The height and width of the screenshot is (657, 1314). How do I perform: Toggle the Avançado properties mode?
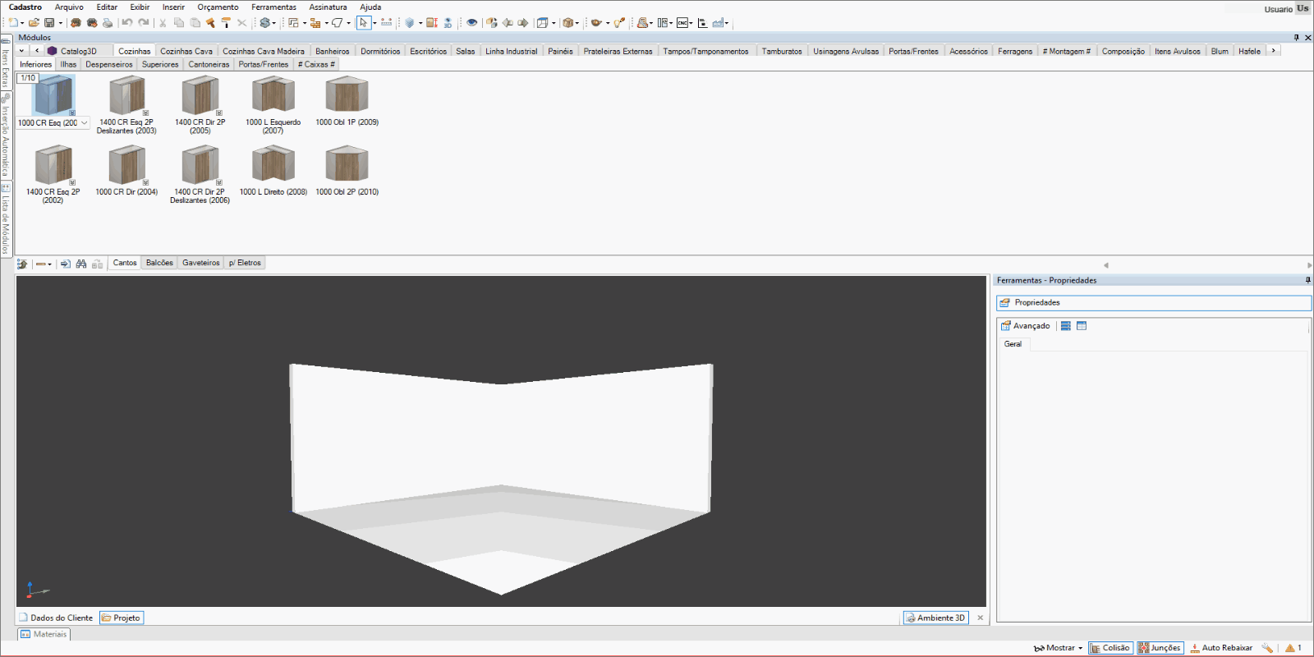[x=1025, y=326]
